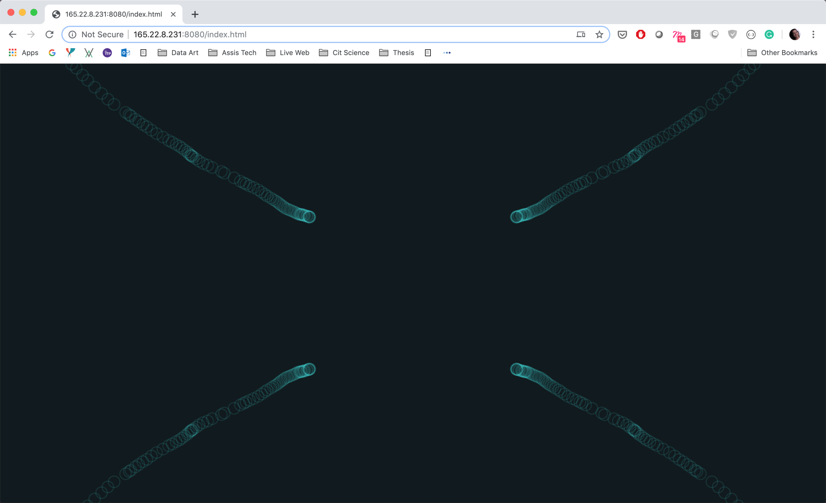Viewport: 826px width, 503px height.
Task: Click the Not Secure site info indicator
Action: point(96,35)
